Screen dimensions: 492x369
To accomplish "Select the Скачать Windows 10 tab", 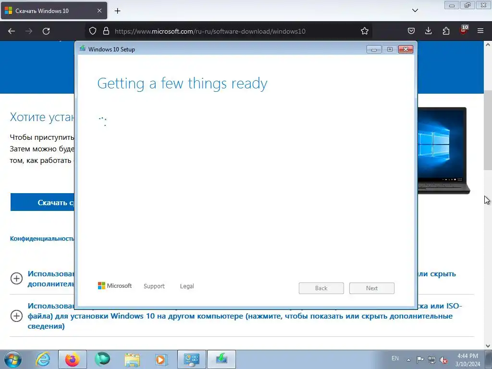I will 54,11.
